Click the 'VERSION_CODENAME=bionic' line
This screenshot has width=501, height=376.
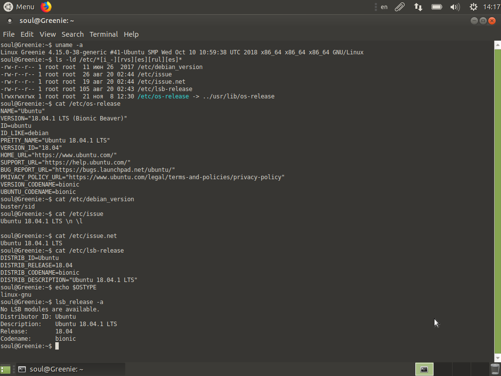[x=40, y=185]
